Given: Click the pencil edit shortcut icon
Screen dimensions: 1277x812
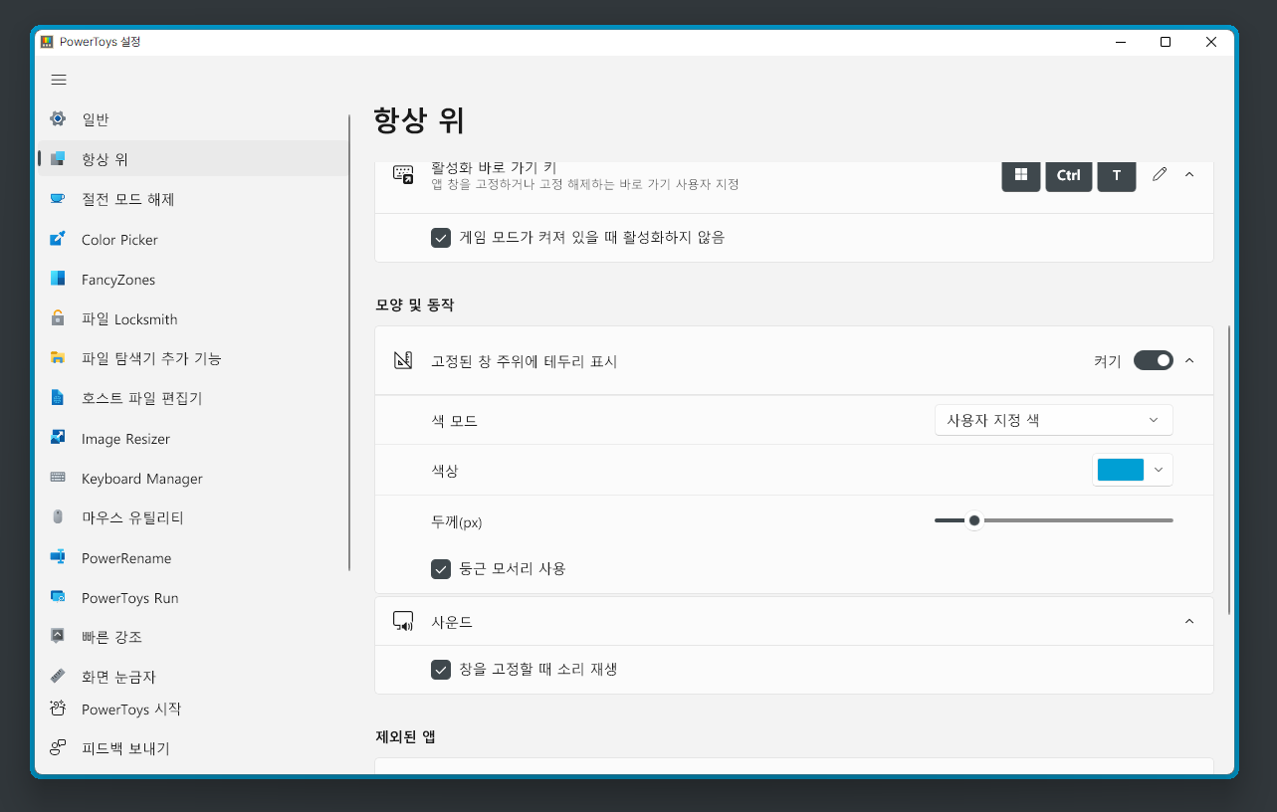Looking at the screenshot, I should click(x=1159, y=174).
